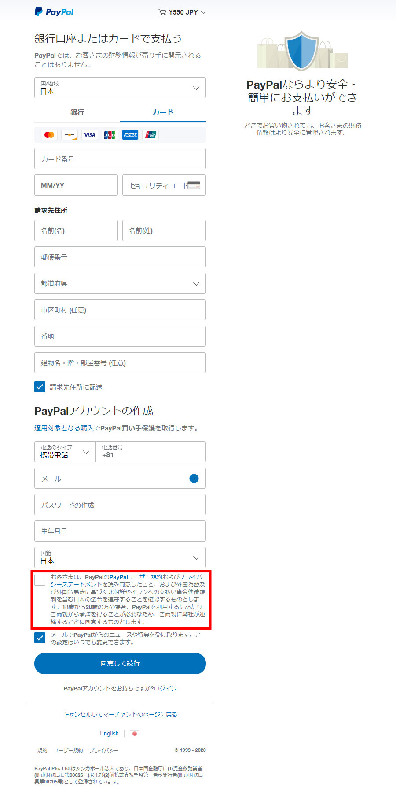Switch to the 銀行 tab
The width and height of the screenshot is (396, 809).
click(77, 112)
